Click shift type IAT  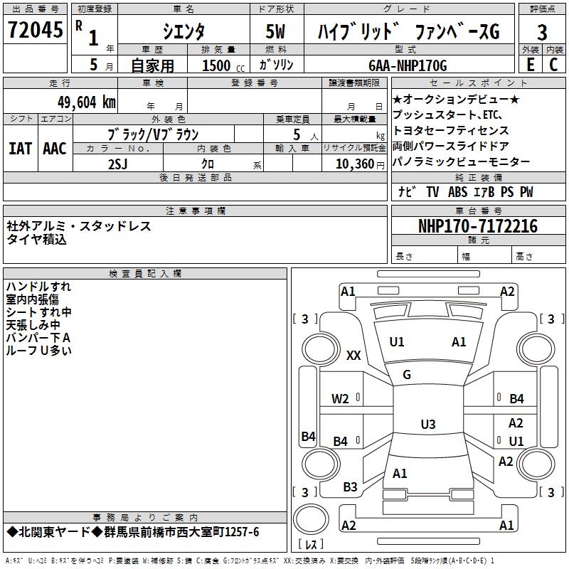click(21, 149)
